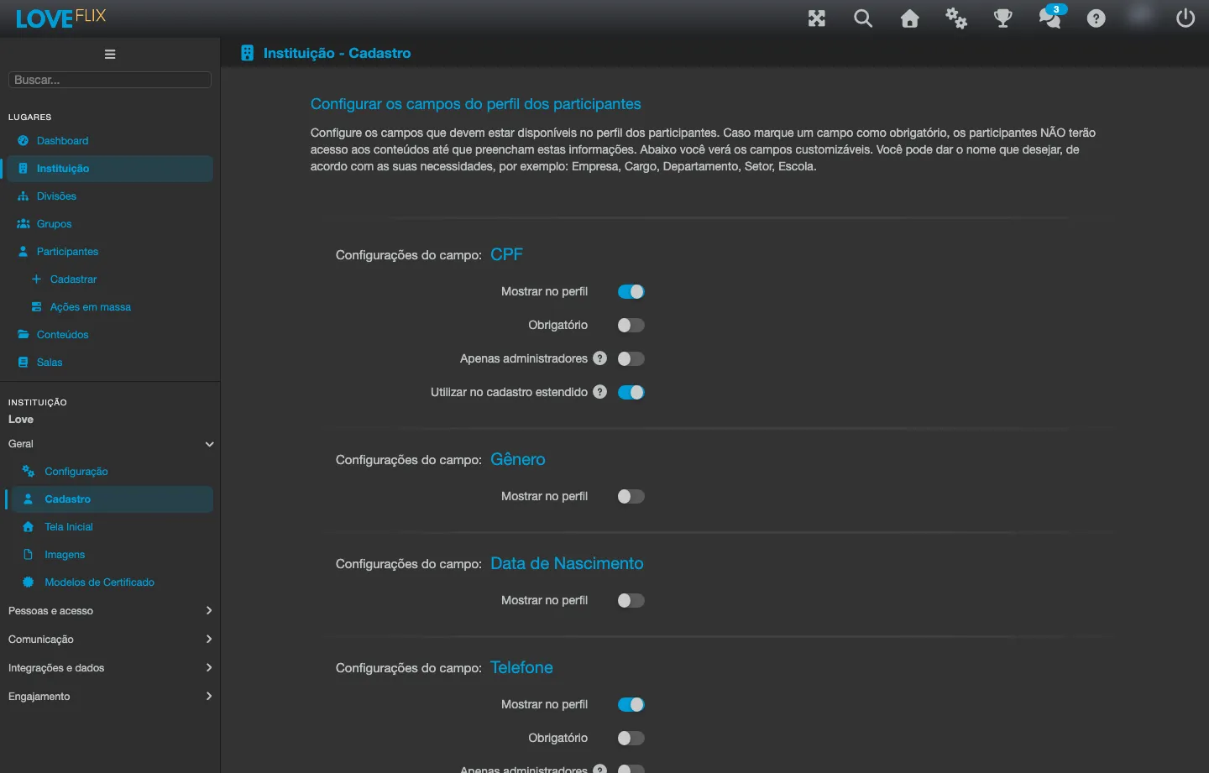This screenshot has height=773, width=1209.
Task: Click the plus icon beside Cadastrar
Action: tap(36, 279)
